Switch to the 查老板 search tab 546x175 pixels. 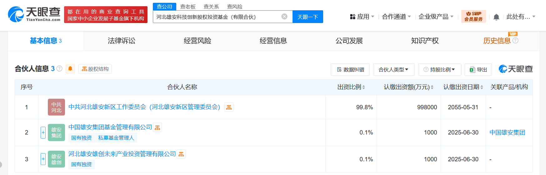[188, 7]
